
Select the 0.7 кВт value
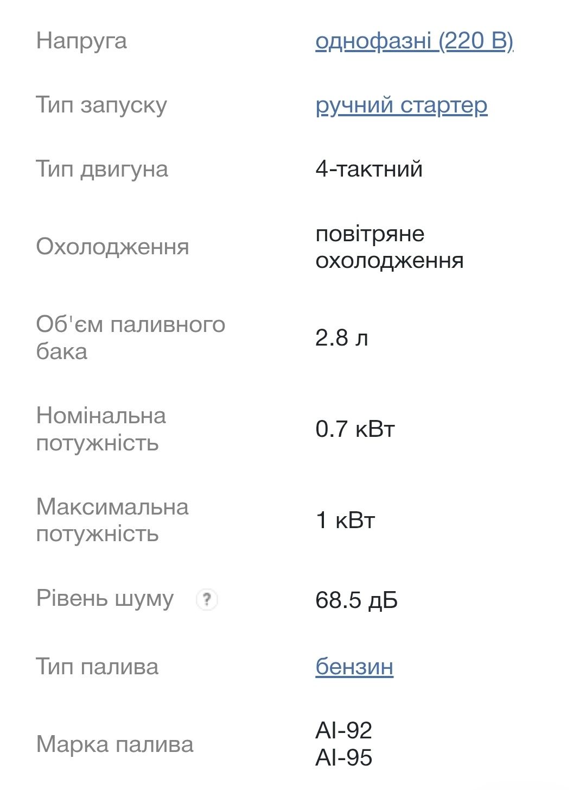[355, 429]
